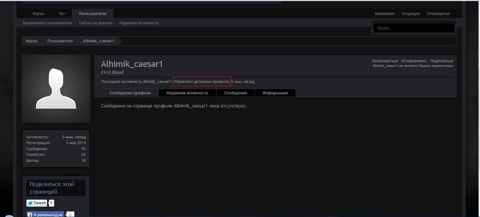The width and height of the screenshot is (480, 217).
Task: Switch to the 'Сообщения профиля' tab
Action: coord(130,93)
